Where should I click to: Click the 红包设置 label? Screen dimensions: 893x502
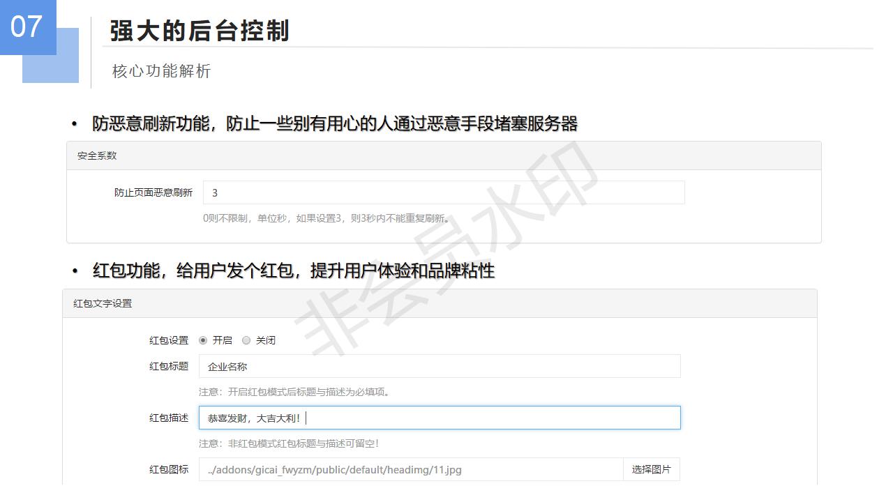pyautogui.click(x=169, y=340)
